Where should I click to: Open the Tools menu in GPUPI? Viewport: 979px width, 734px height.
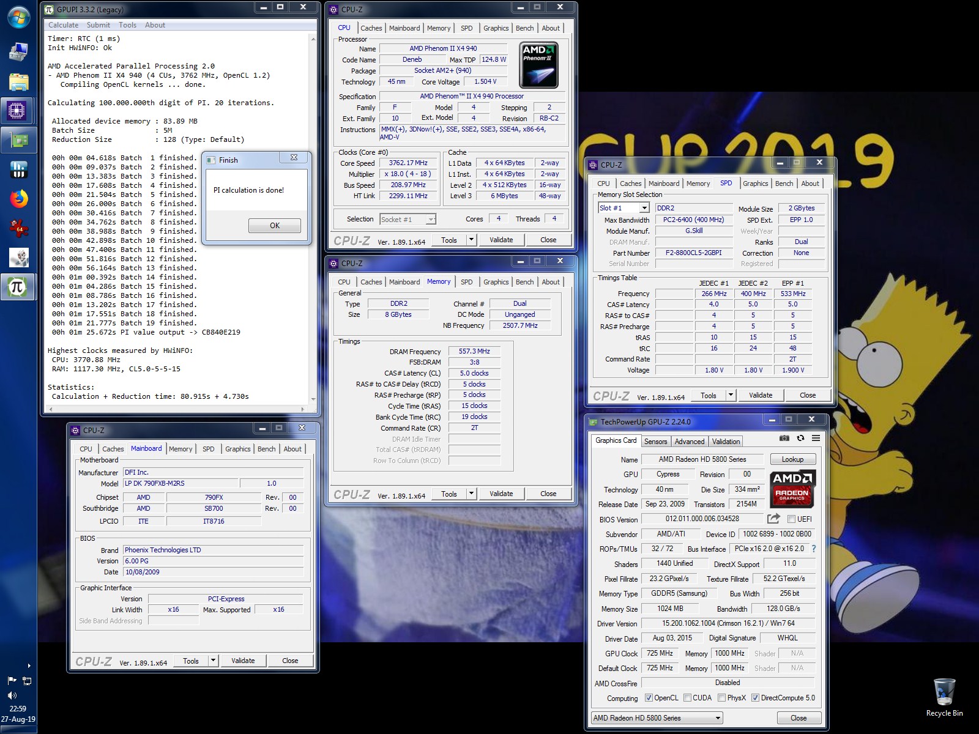(x=127, y=25)
